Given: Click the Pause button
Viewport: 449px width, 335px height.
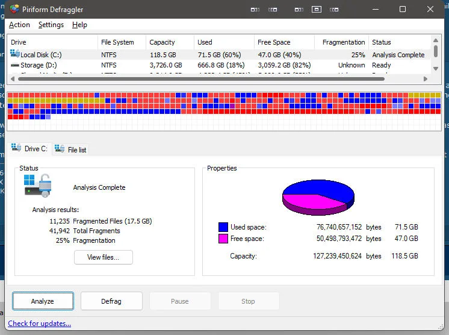Looking at the screenshot, I should (180, 301).
